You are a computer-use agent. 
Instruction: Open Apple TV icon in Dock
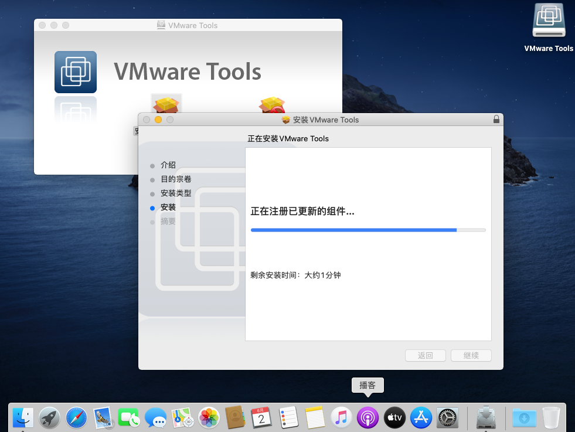394,418
